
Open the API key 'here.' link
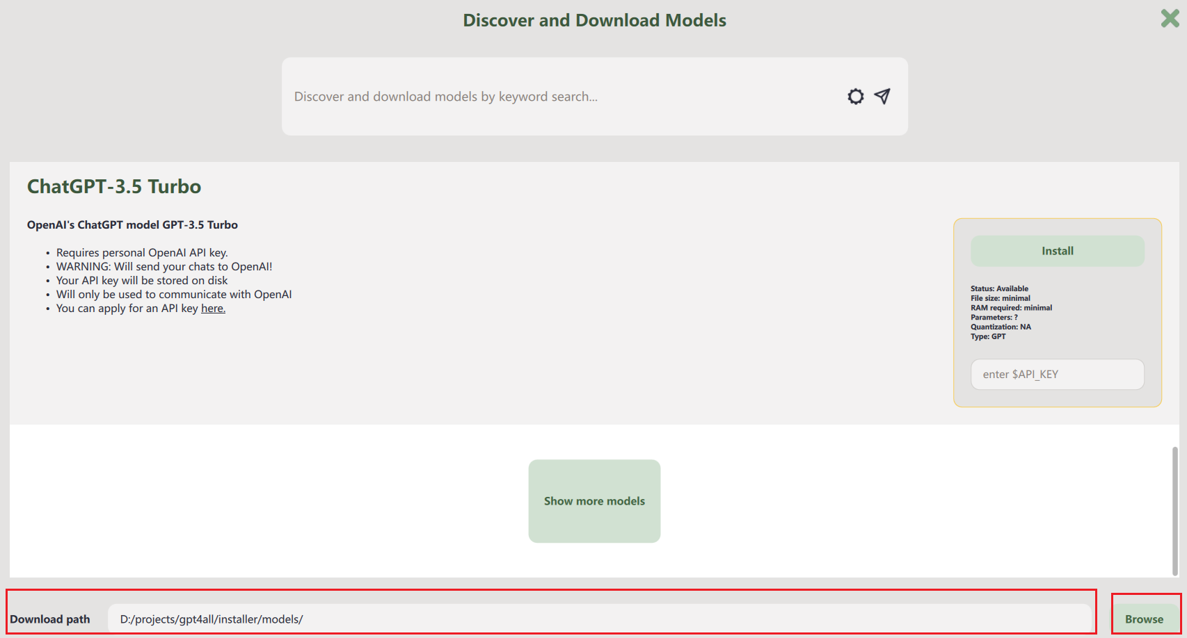point(214,309)
